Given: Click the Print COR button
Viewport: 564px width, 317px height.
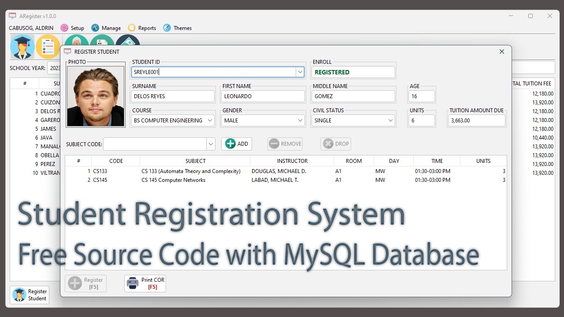Looking at the screenshot, I should 145,283.
